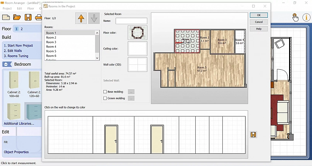Click the new project icon in toolbar

(x=6, y=17)
